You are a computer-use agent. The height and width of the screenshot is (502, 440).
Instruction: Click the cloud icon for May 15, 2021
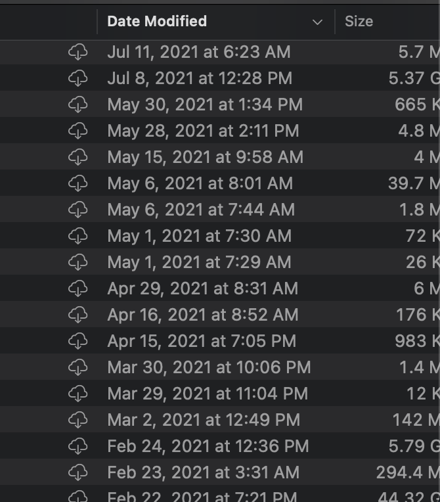tap(78, 157)
